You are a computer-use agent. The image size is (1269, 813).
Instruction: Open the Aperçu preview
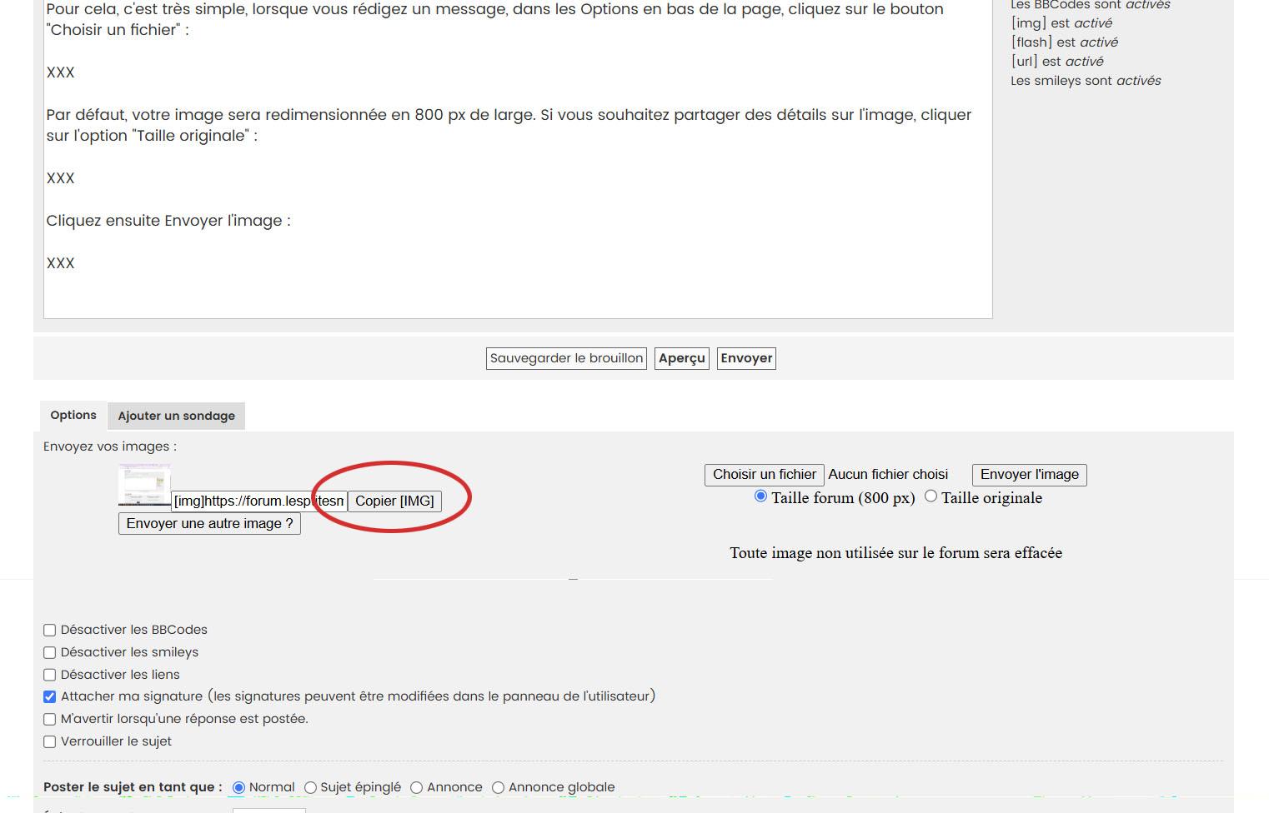point(682,358)
